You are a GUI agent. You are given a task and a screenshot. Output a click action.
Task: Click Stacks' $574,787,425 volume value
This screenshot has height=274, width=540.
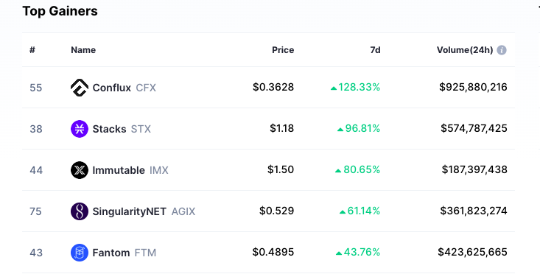click(474, 128)
